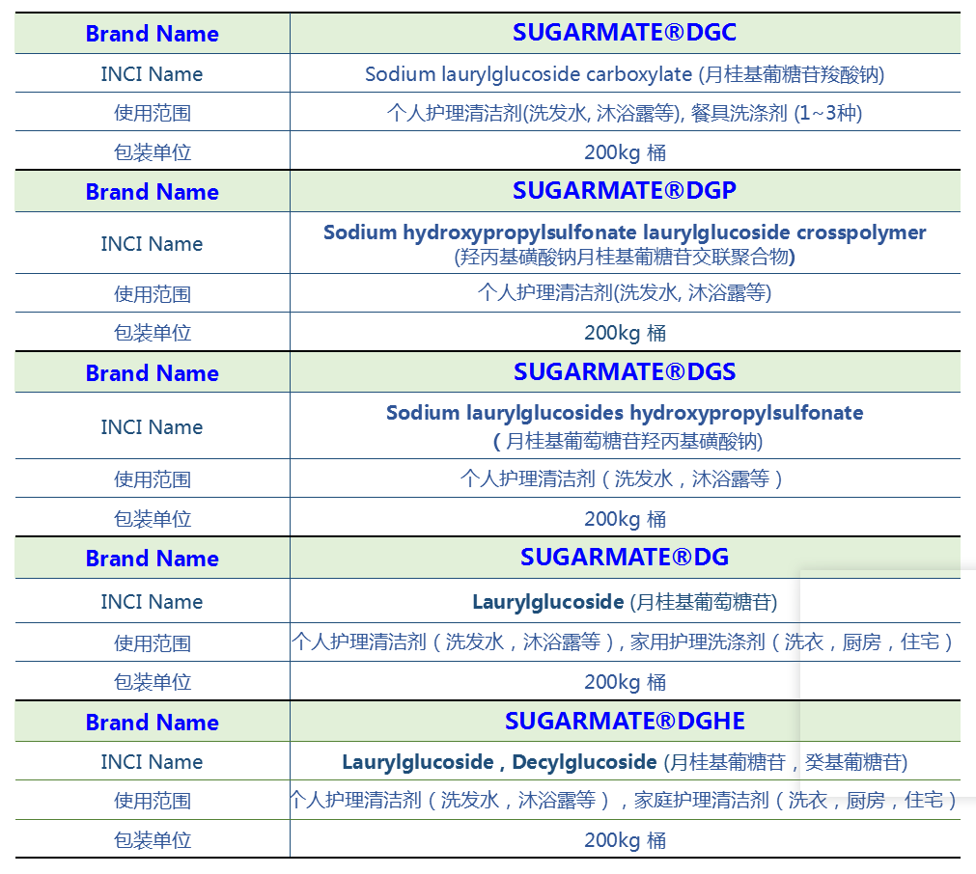The width and height of the screenshot is (976, 874).
Task: Click 包装单位 label in the DGHE section
Action: (152, 840)
